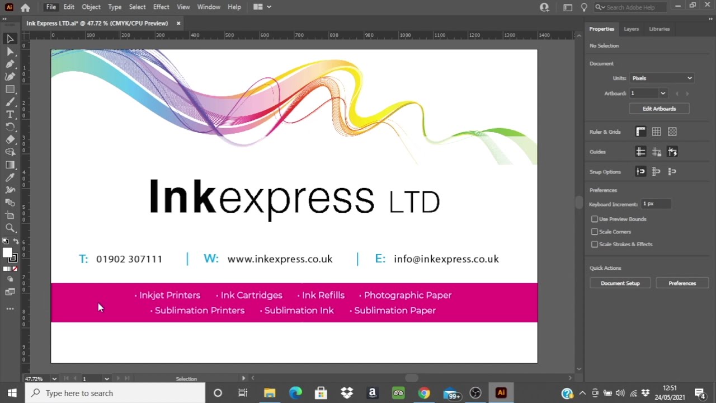Screen dimensions: 716x403
Task: Select the Selection tool (black arrow)
Action: (10, 39)
